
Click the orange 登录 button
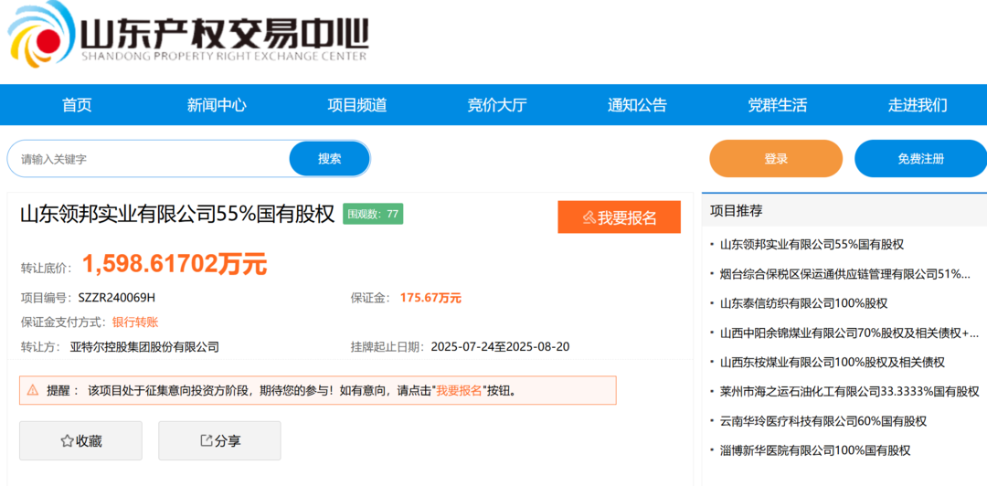[776, 159]
